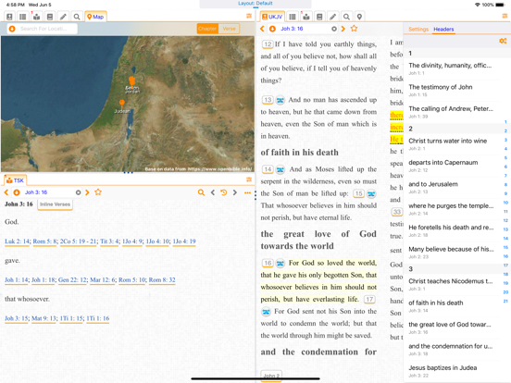Search within the TSK pane

click(x=201, y=192)
